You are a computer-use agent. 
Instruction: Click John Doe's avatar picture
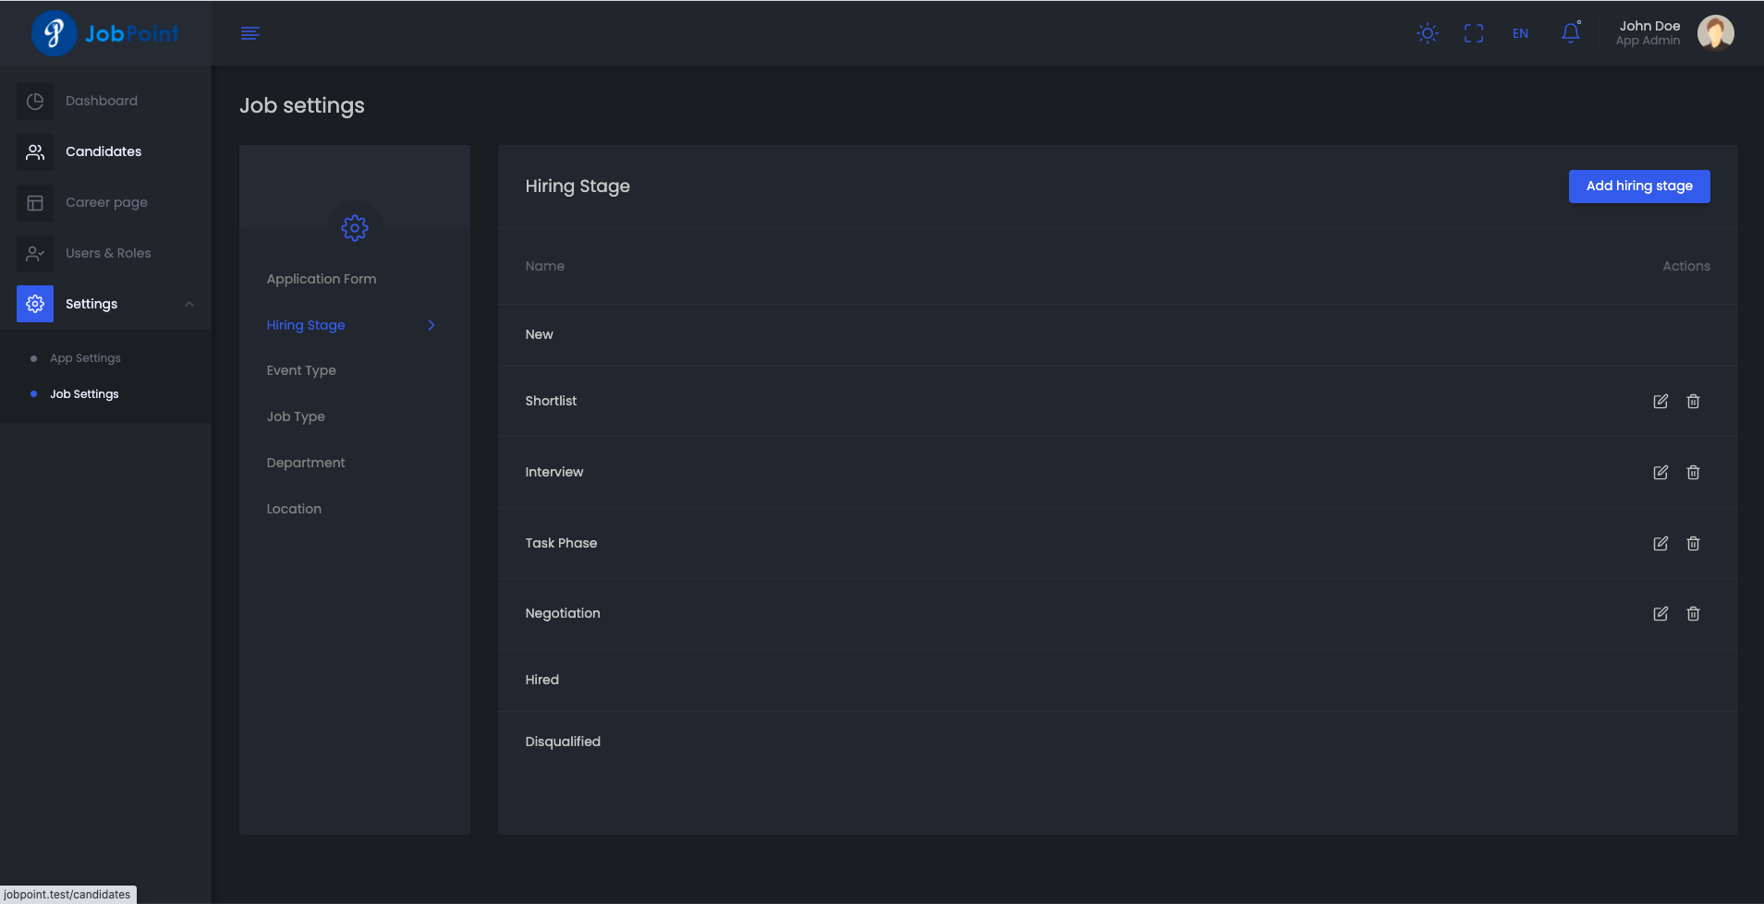point(1715,33)
